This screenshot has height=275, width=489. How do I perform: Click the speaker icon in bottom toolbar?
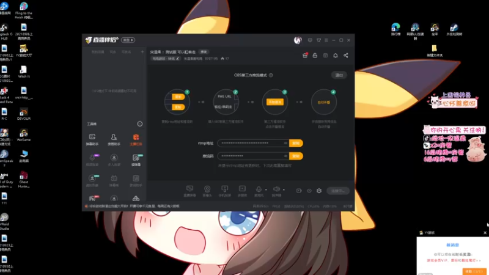[x=276, y=189]
